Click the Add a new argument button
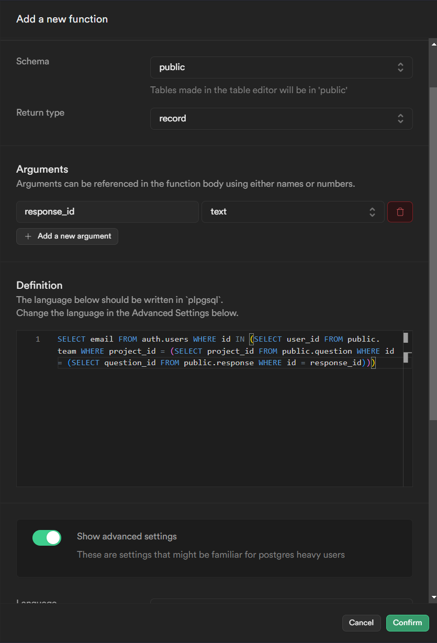Screen dimensions: 437x643 coord(67,236)
